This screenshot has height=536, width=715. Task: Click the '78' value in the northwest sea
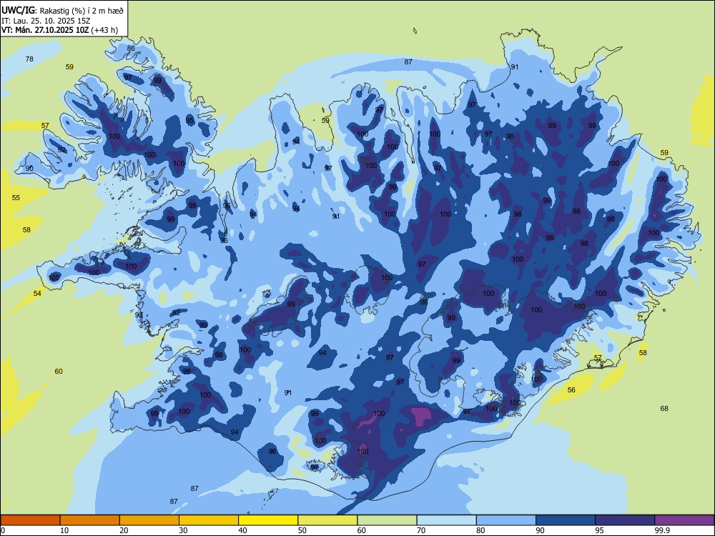coord(29,59)
